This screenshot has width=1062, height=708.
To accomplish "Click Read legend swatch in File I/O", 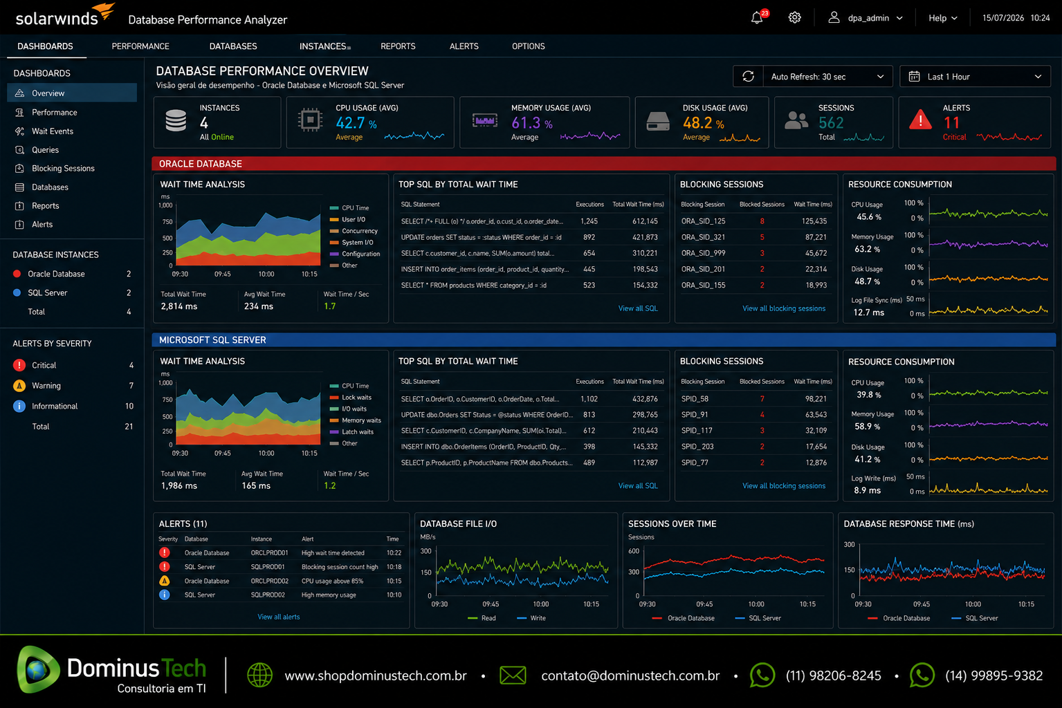I will 473,618.
